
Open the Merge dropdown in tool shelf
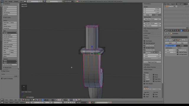10,63
